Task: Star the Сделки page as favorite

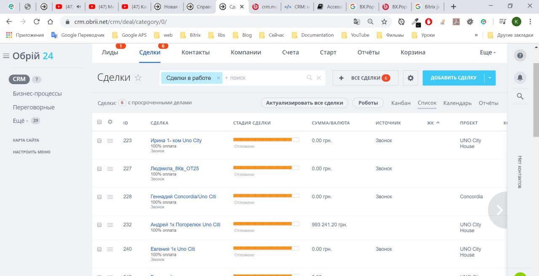Action: tap(138, 78)
